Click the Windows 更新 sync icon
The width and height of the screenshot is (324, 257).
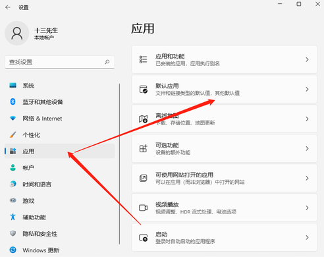pos(13,250)
